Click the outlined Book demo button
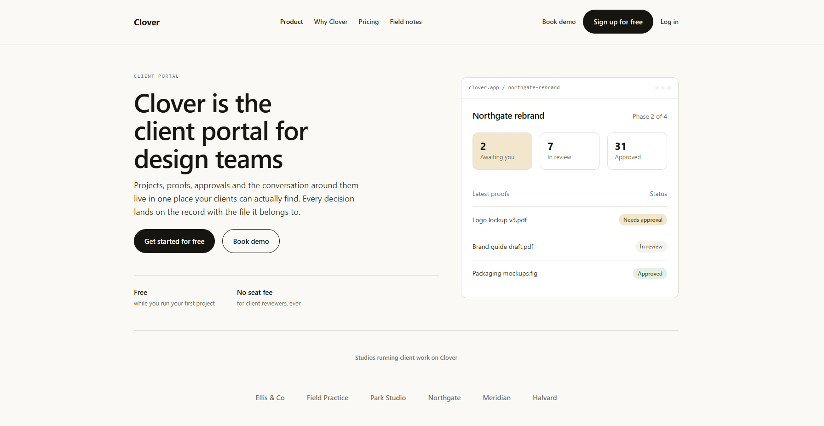The image size is (824, 426). [x=251, y=241]
